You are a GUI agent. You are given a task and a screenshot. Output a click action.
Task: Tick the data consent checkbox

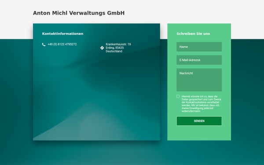(x=178, y=96)
